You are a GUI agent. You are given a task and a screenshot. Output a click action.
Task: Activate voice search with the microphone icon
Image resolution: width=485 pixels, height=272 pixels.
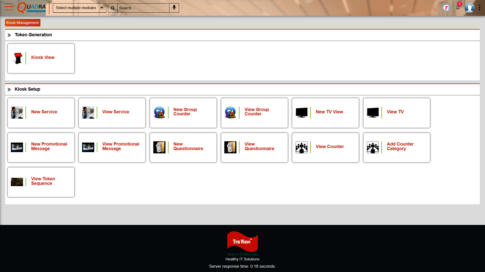(174, 8)
